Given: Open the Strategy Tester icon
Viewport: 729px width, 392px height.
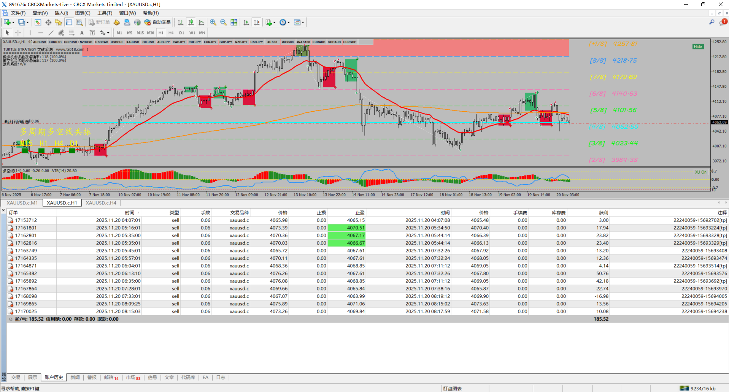Looking at the screenshot, I should [x=79, y=22].
